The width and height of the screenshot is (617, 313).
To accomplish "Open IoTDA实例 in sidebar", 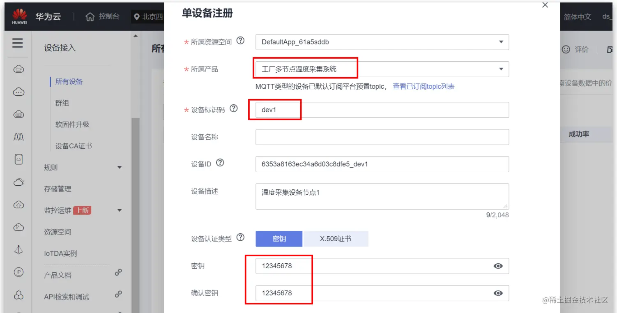I will click(x=60, y=253).
